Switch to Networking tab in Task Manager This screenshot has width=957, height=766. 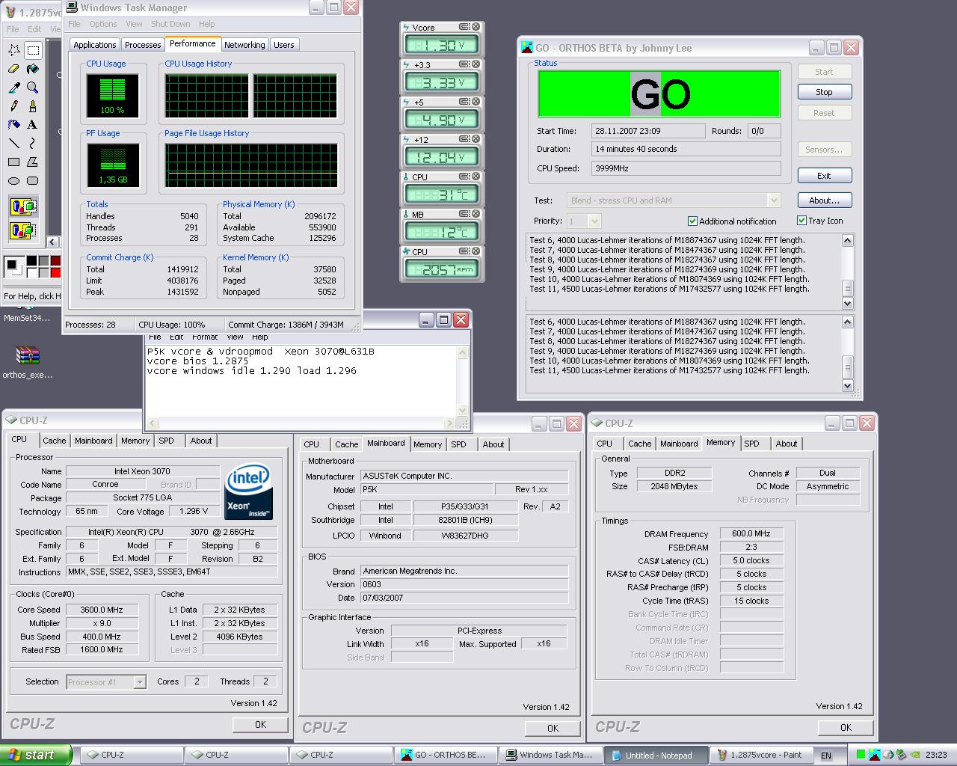[244, 45]
